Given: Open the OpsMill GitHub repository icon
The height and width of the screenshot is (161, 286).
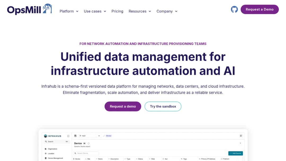Looking at the screenshot, I should click(x=234, y=9).
